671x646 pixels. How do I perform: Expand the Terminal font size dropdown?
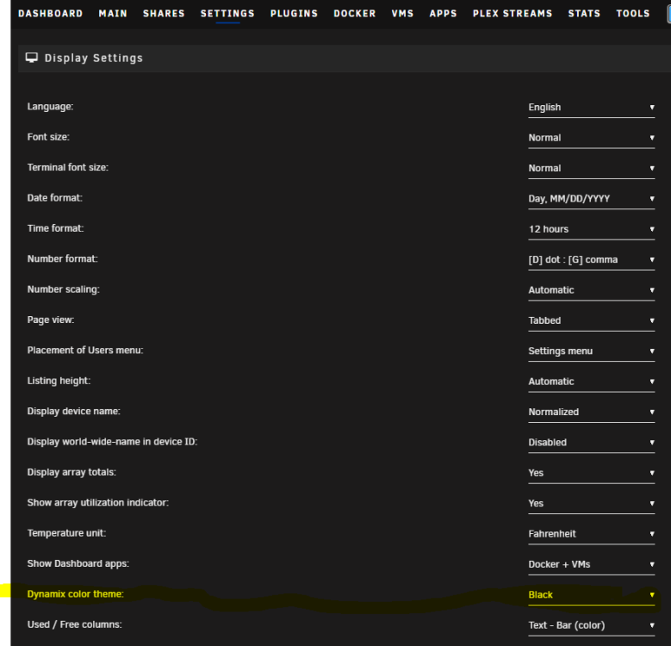tap(592, 169)
